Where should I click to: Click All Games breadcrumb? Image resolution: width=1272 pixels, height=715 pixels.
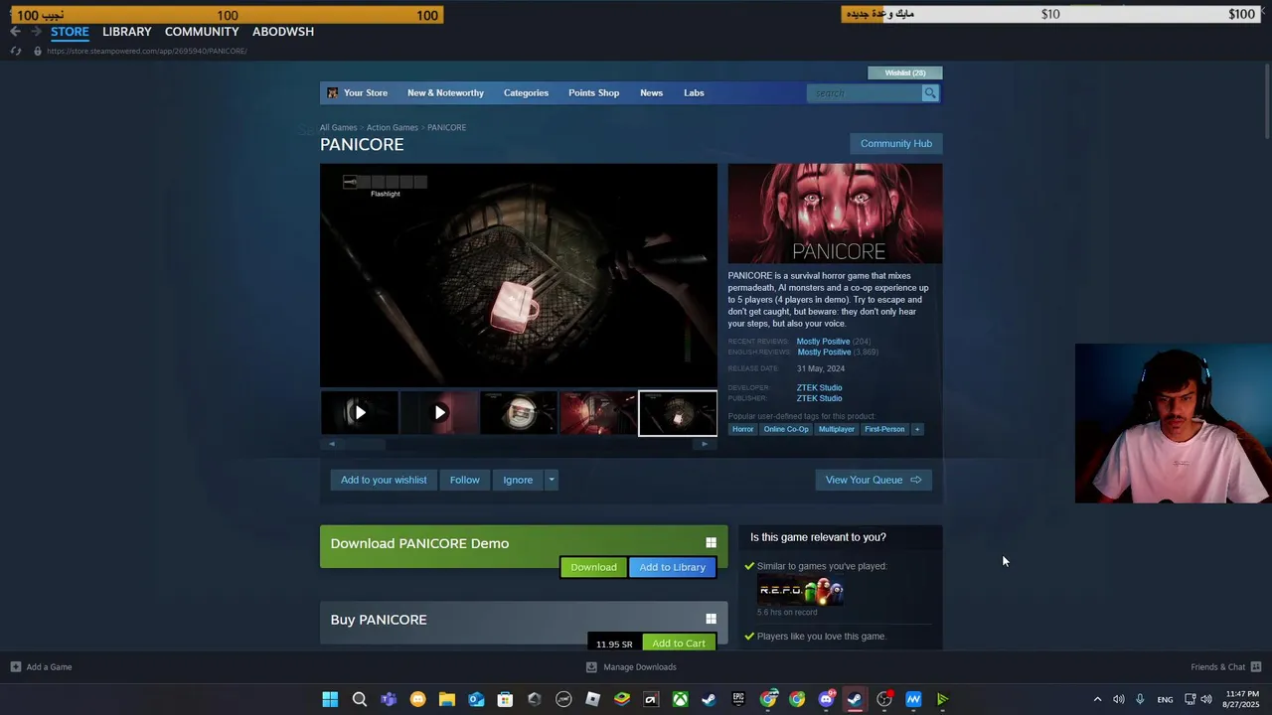(338, 128)
